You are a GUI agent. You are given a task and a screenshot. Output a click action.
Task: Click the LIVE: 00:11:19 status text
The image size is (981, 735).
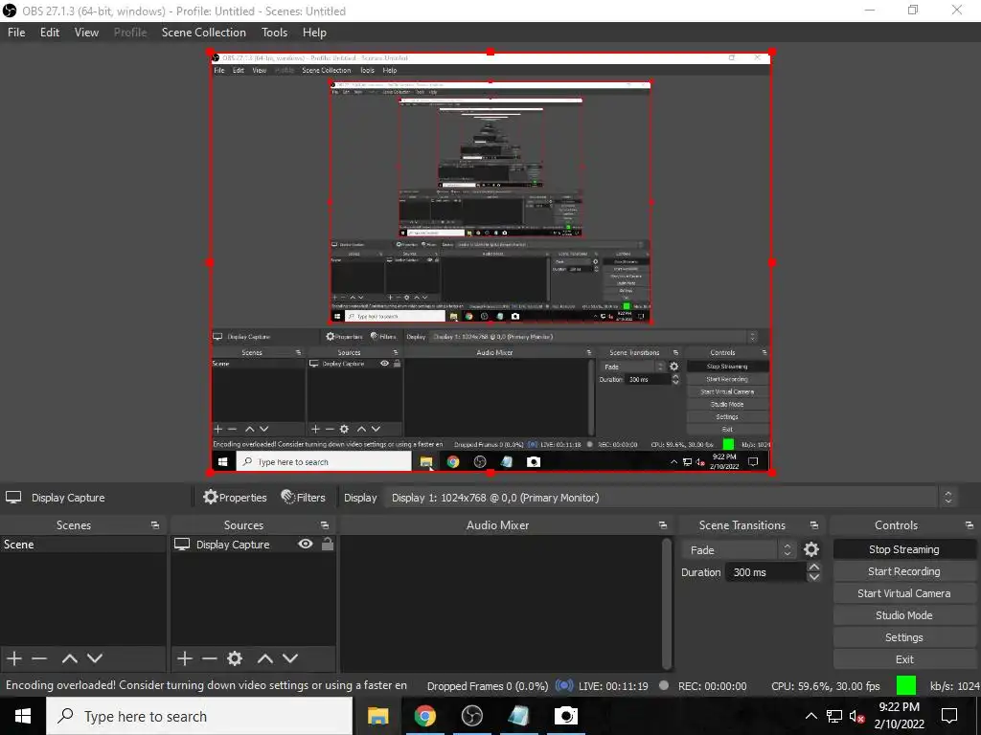click(613, 686)
